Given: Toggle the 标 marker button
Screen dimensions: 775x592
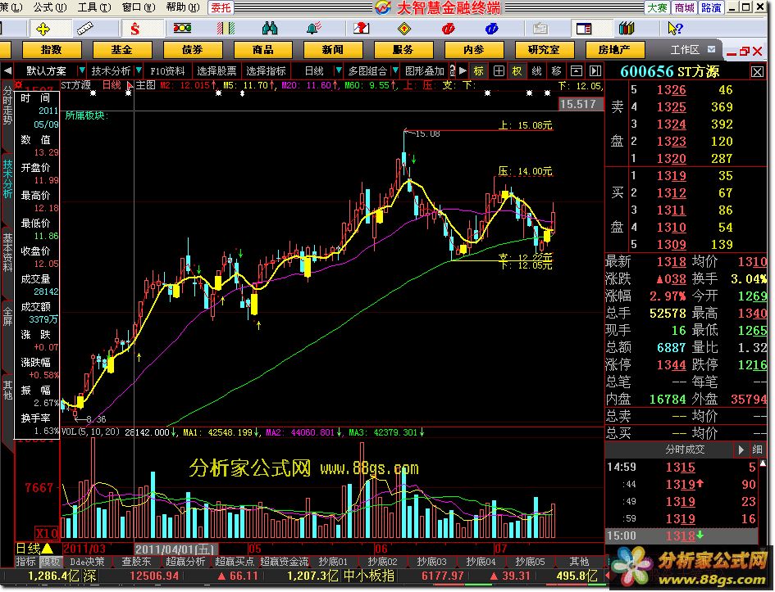Looking at the screenshot, I should (x=478, y=71).
